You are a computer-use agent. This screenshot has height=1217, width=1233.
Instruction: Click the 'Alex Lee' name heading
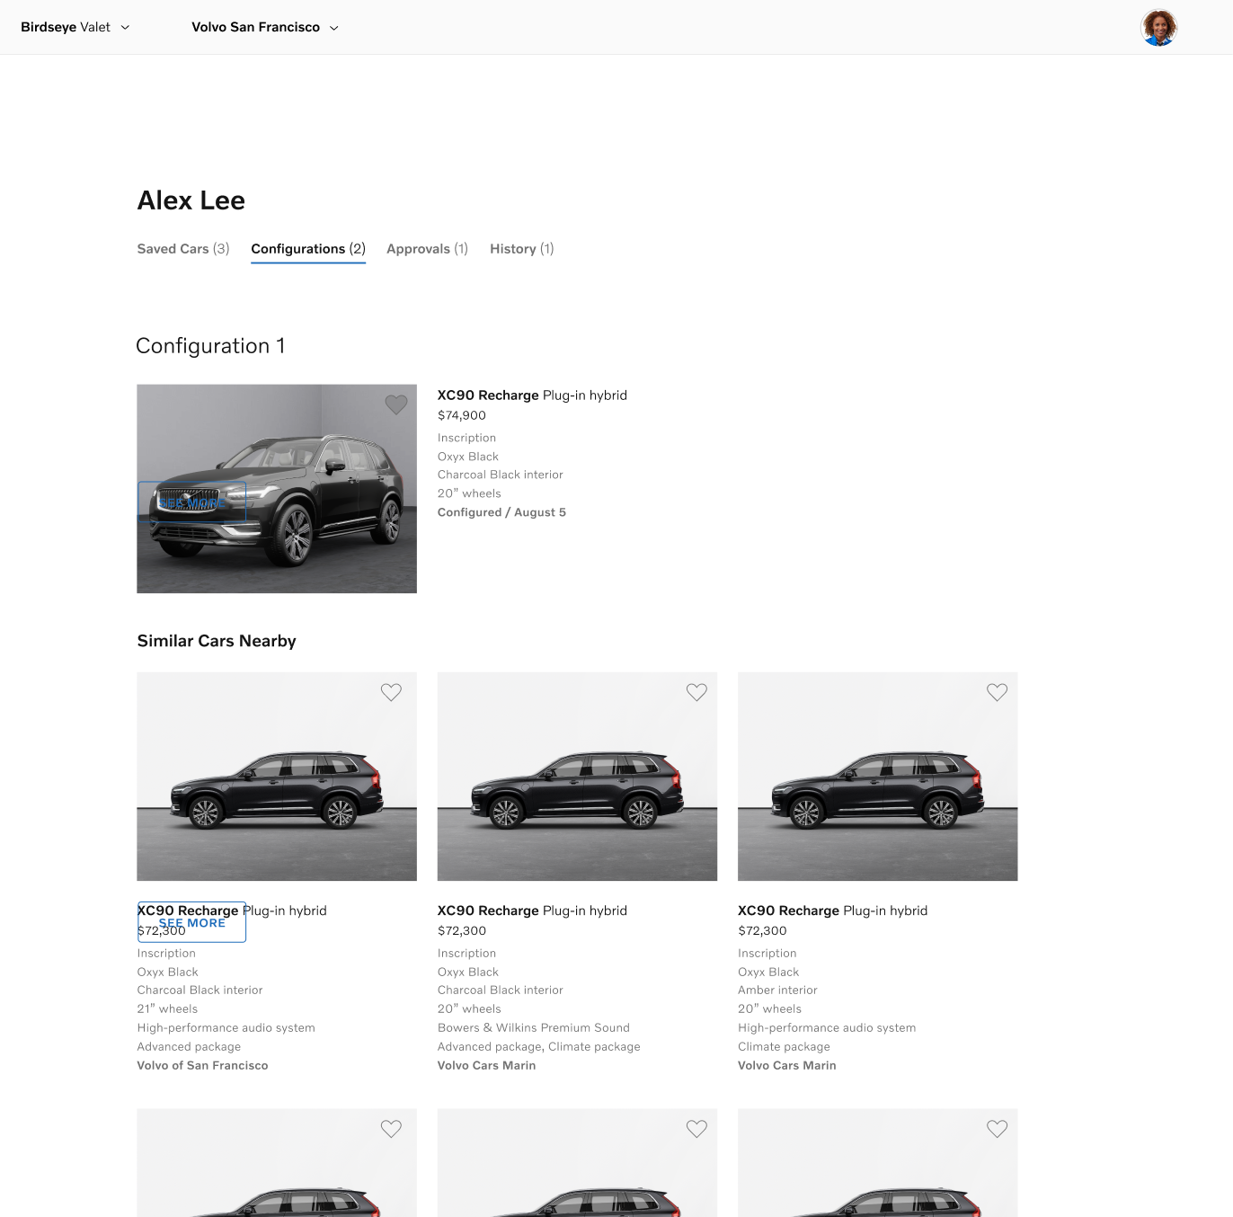(191, 200)
